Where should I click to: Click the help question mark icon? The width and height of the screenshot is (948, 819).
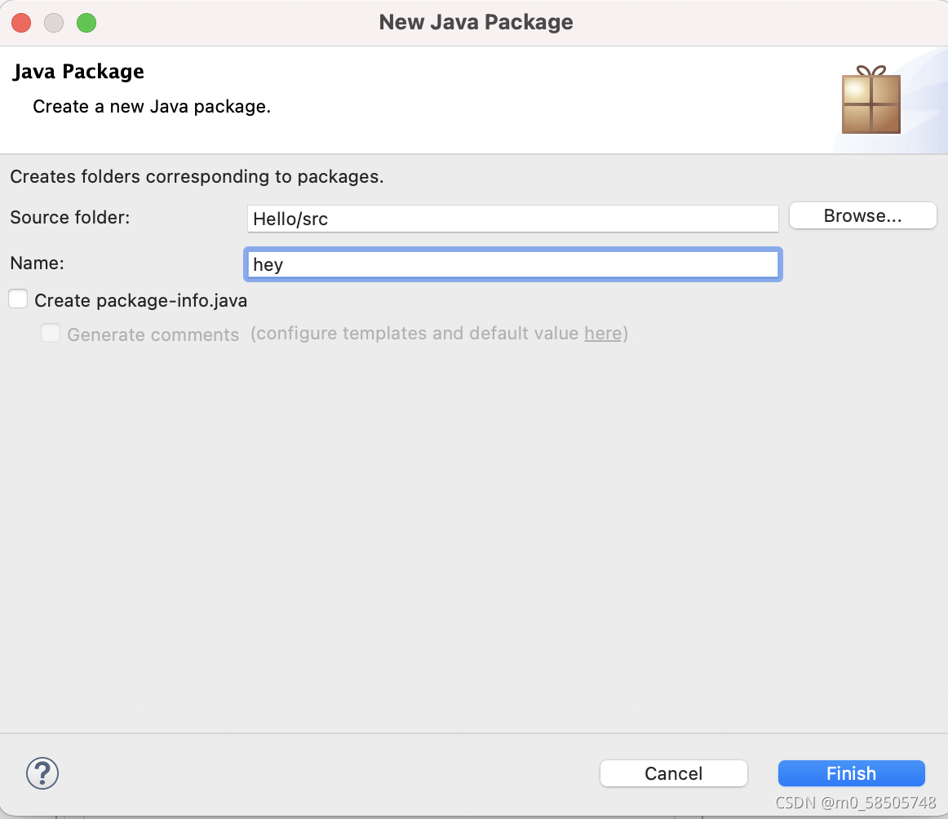point(42,773)
